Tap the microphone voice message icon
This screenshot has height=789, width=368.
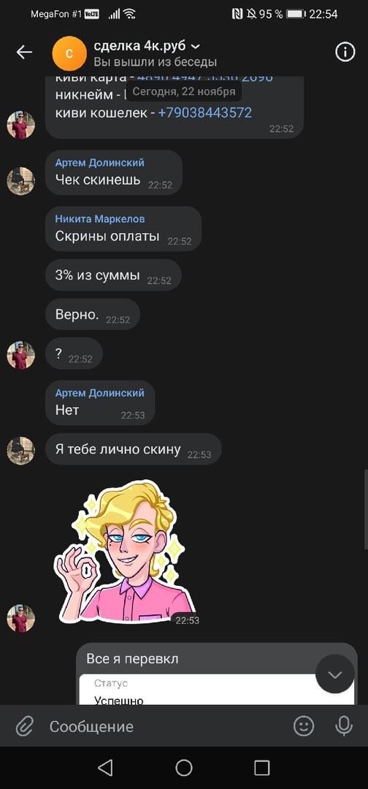(x=344, y=726)
